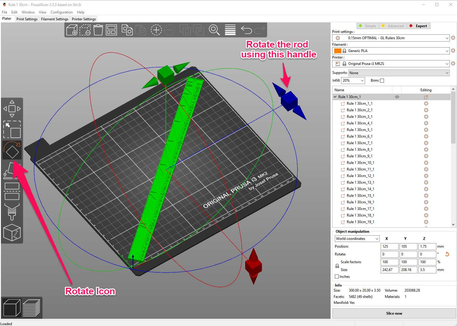Click the Copy toolbar icon
This screenshot has width=457, height=326.
(x=127, y=30)
